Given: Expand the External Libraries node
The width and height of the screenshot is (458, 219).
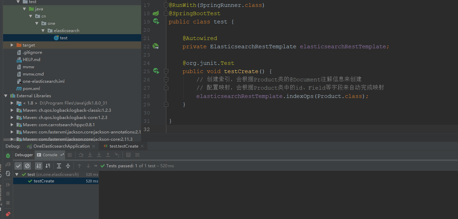Looking at the screenshot, I should point(5,96).
